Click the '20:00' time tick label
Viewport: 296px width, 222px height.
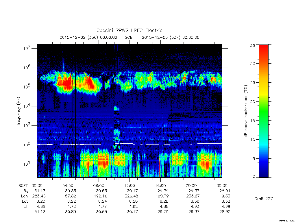(191, 186)
